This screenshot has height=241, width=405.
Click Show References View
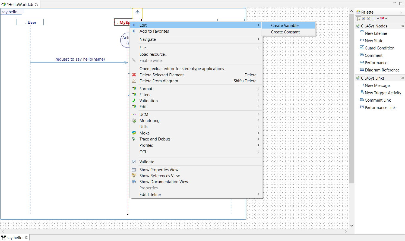(x=196, y=176)
